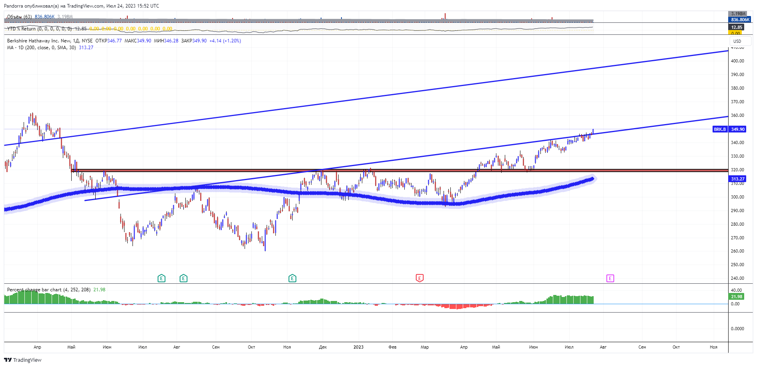
Task: Click the 240.00 price scale label
Action: click(x=737, y=278)
